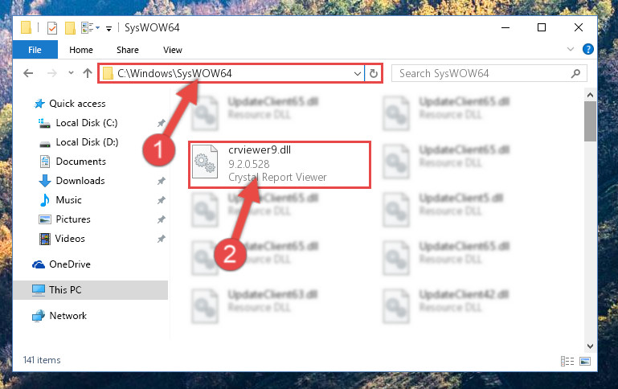The image size is (618, 389).
Task: Open the Customize Quick Access Toolbar dropdown
Action: pos(108,28)
